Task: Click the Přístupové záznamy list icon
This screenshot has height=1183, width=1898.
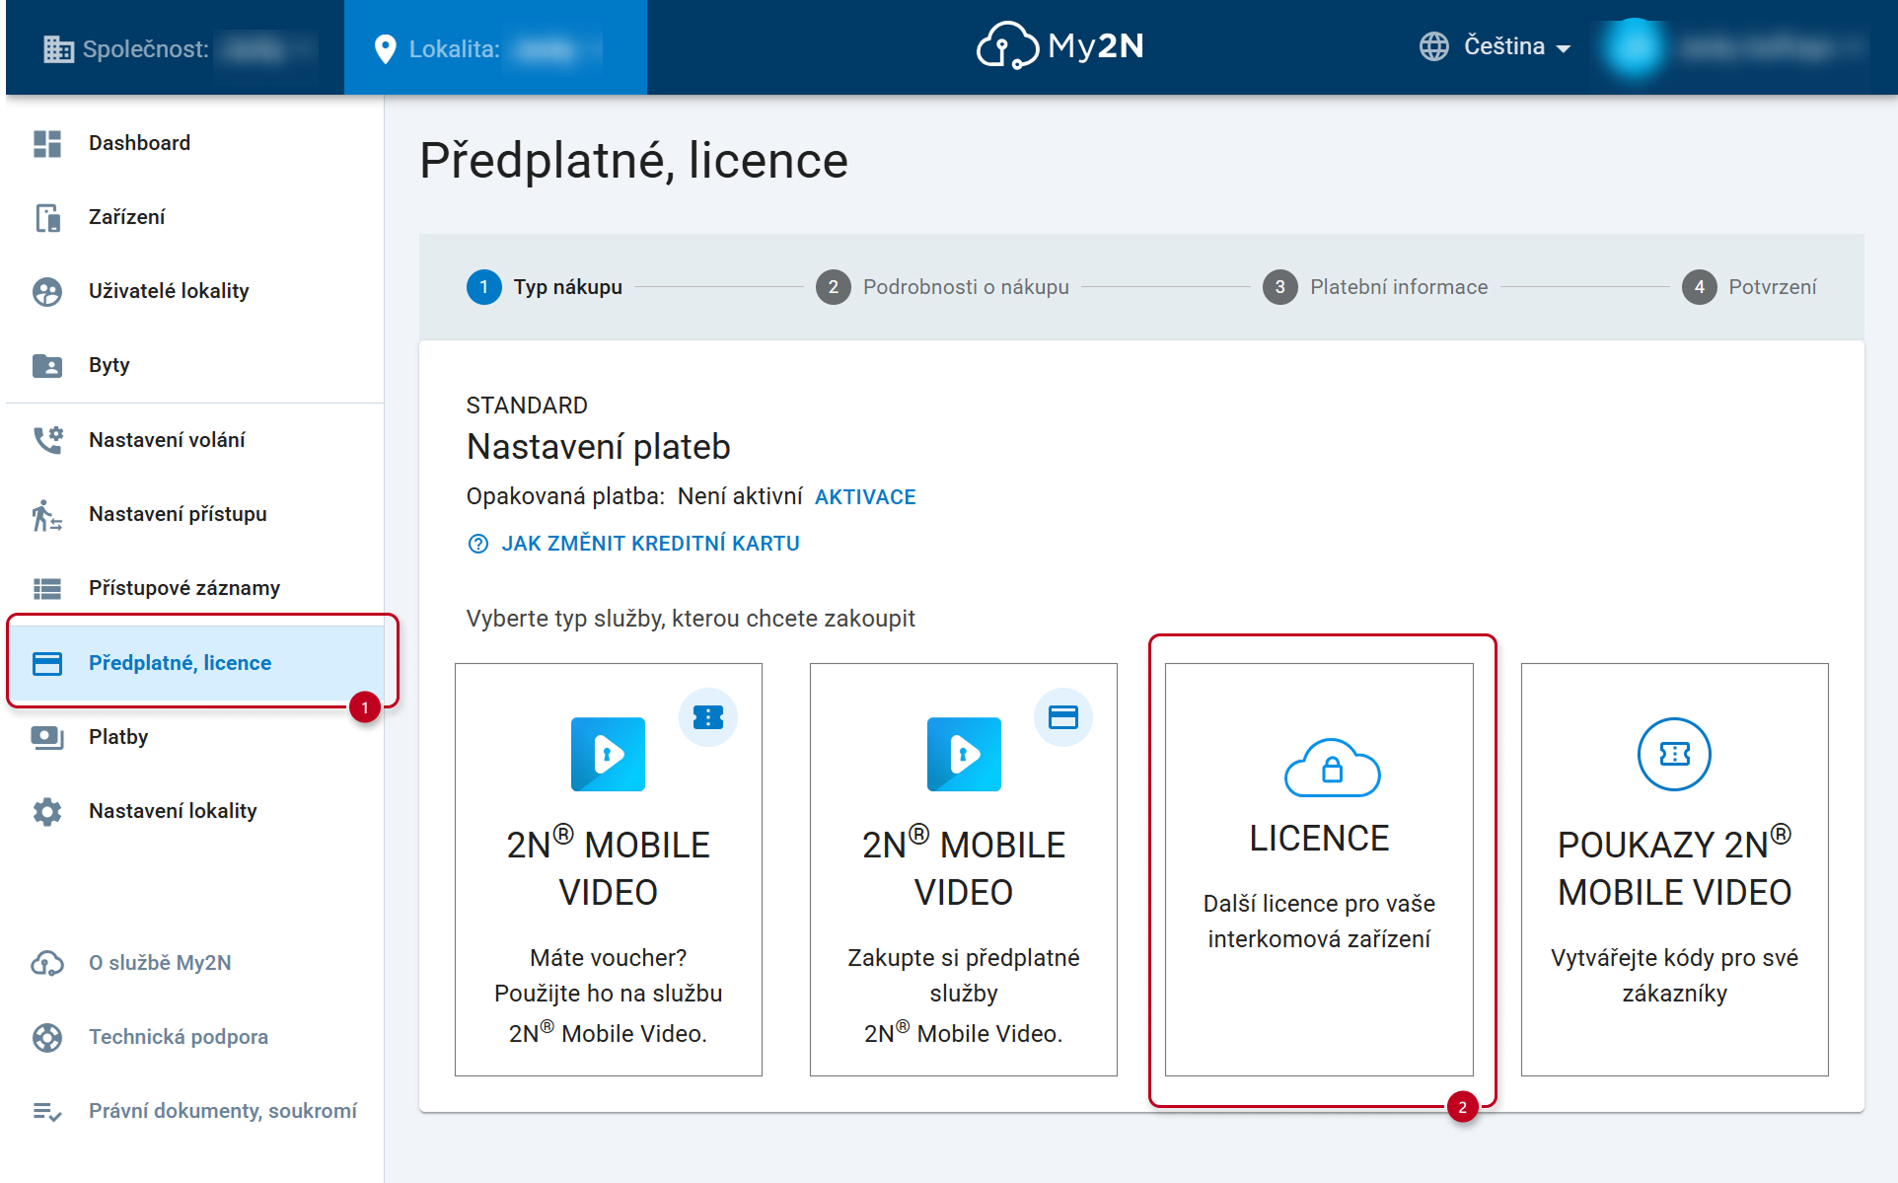Action: [47, 588]
